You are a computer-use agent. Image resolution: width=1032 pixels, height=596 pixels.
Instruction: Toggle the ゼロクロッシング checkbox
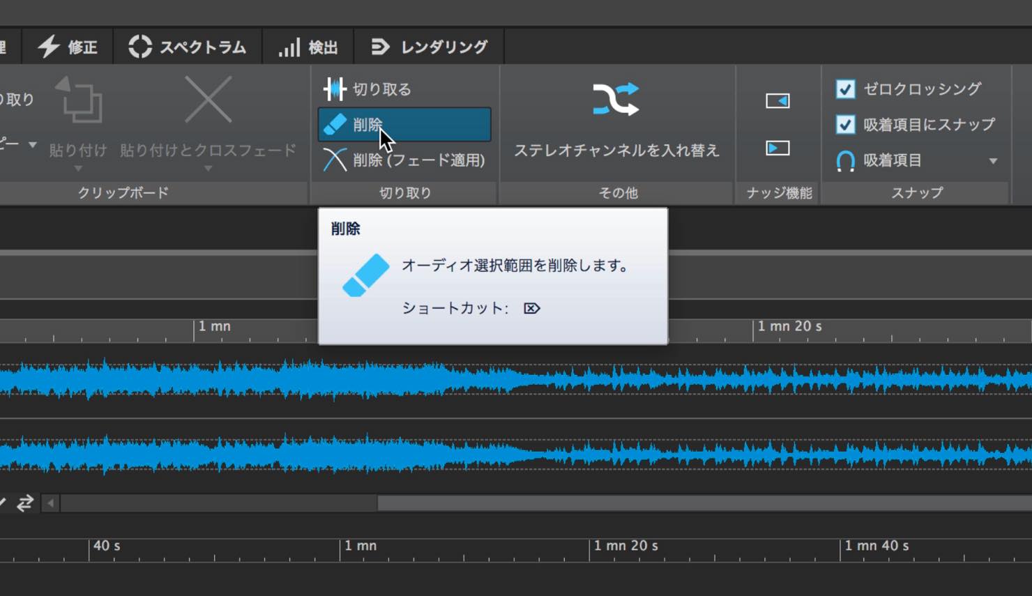coord(845,89)
